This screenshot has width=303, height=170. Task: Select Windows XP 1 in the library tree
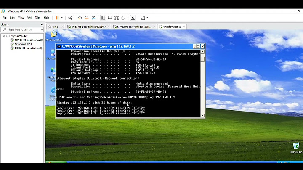pyautogui.click(x=24, y=44)
